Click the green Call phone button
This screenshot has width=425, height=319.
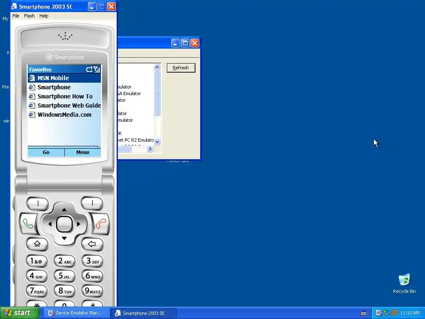(x=28, y=224)
